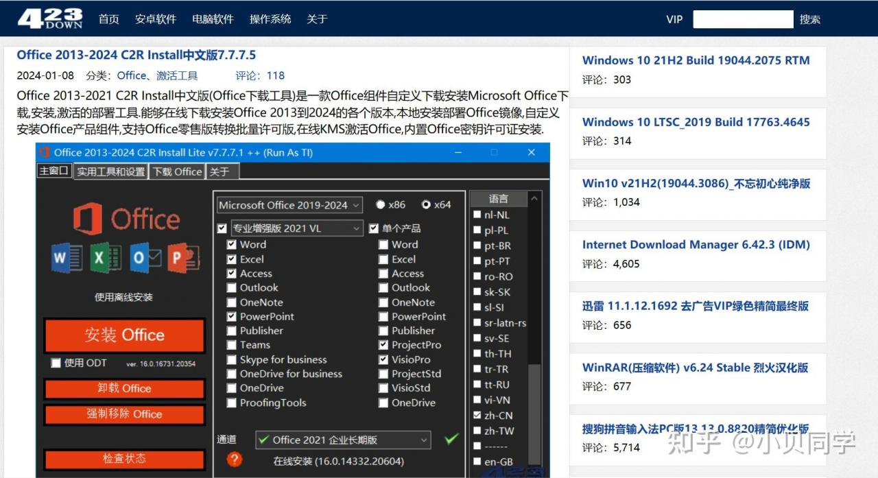Uncheck the ProjectPro single product

pyautogui.click(x=383, y=345)
